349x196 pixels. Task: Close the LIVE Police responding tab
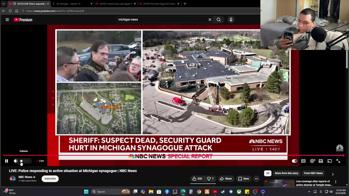(48, 4)
